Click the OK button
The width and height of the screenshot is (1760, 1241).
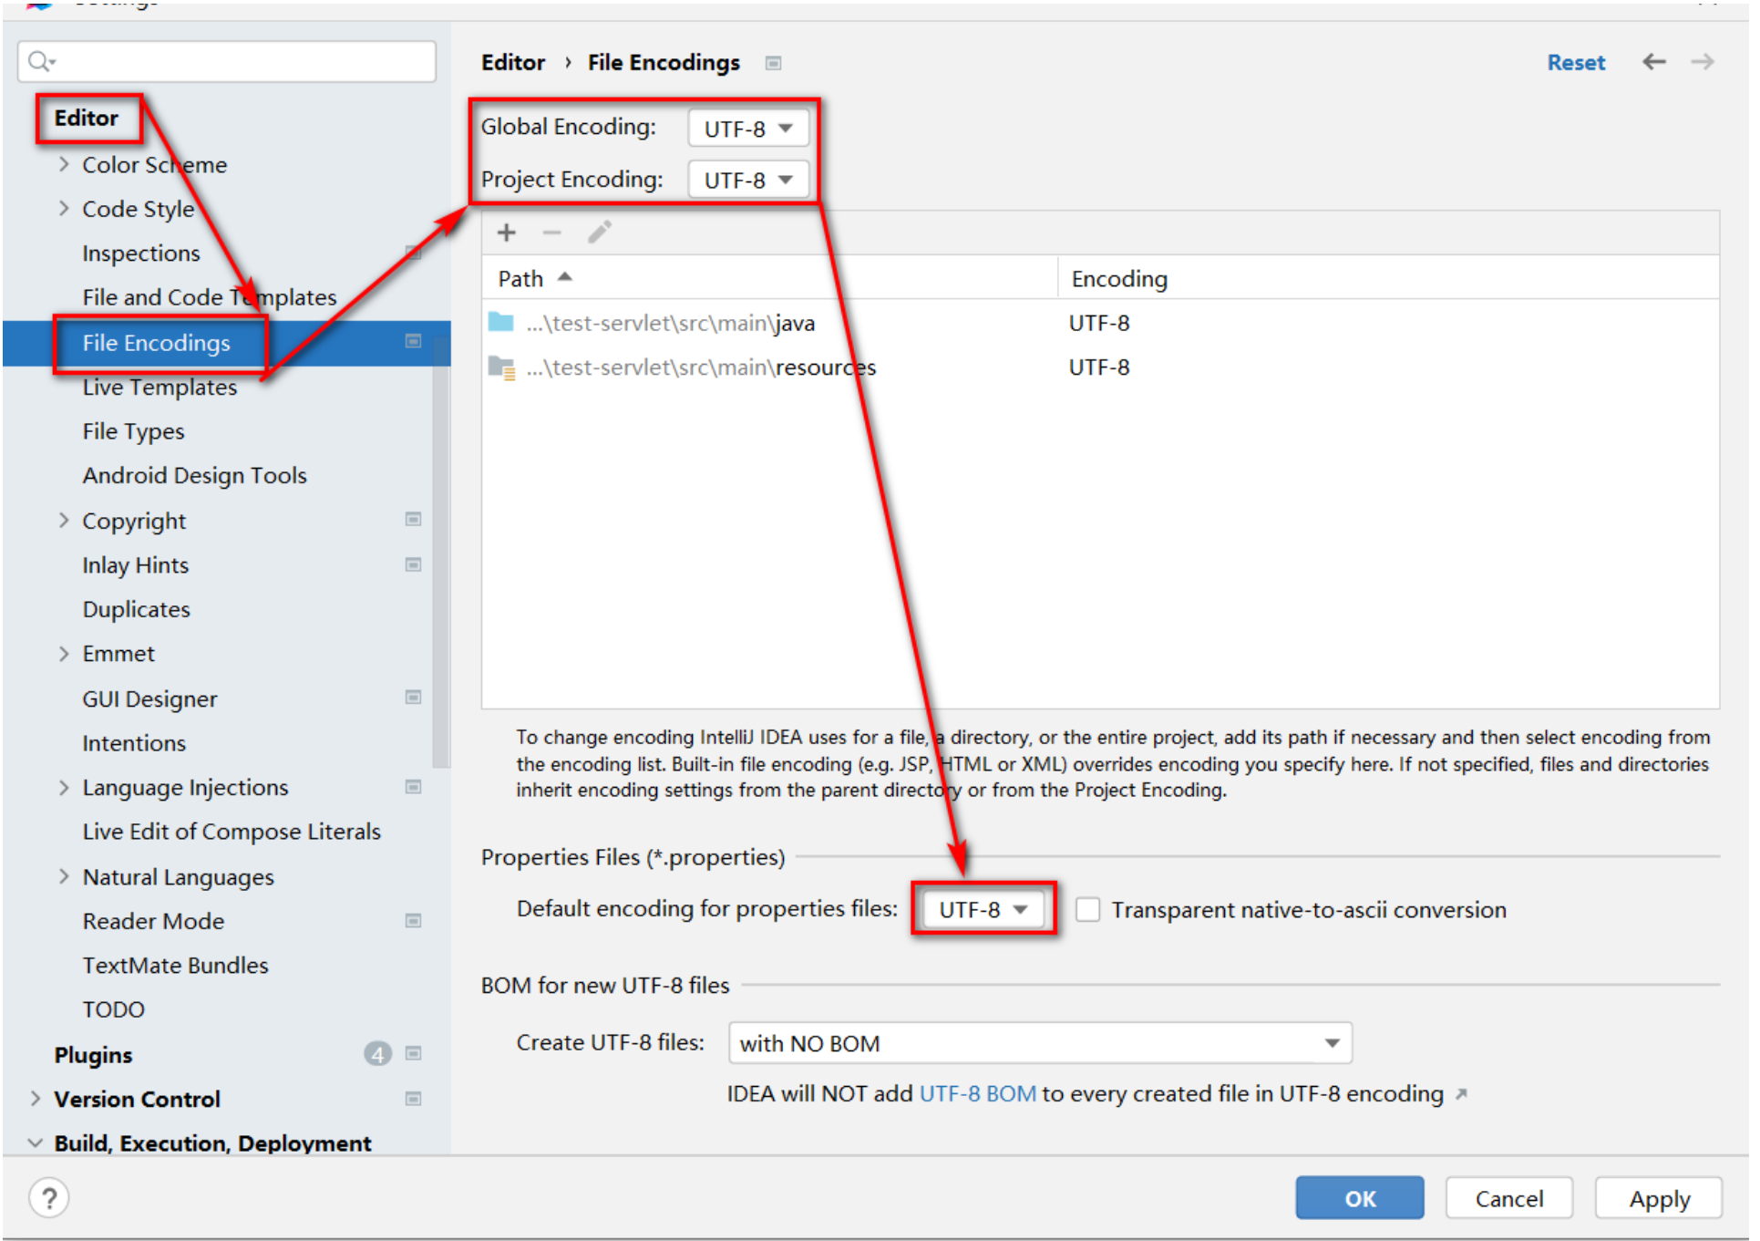[1360, 1198]
